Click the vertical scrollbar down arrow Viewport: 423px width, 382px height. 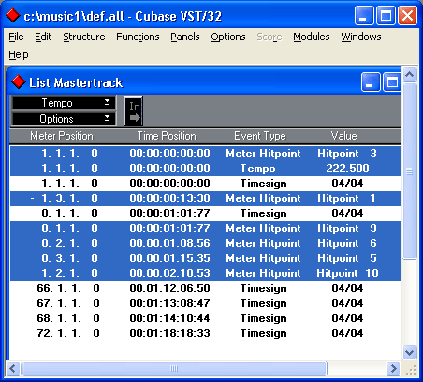pos(409,353)
